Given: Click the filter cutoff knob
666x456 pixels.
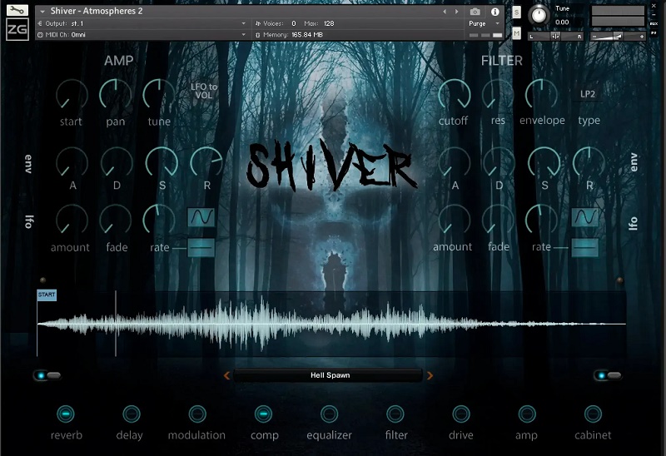Looking at the screenshot, I should [x=454, y=95].
